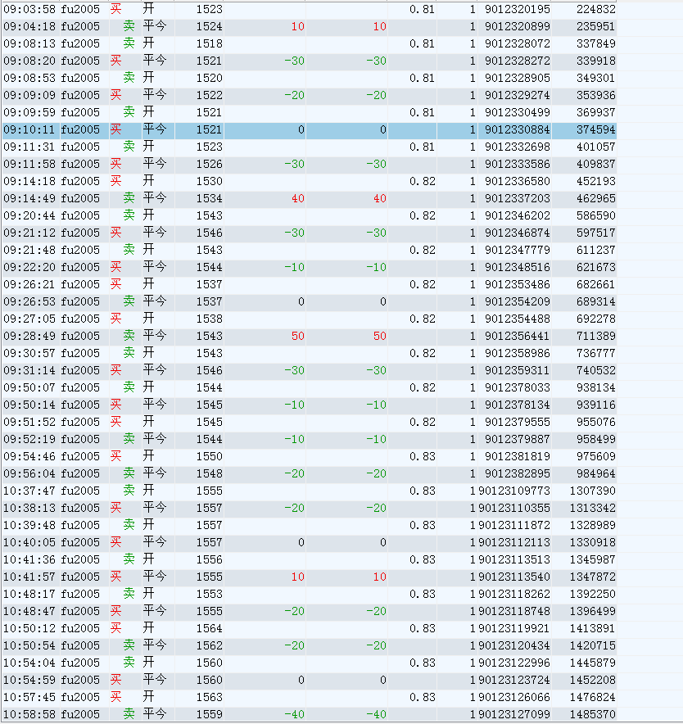Click the price 1564 in the 10:50:12 row
Image resolution: width=683 pixels, height=724 pixels.
(x=209, y=628)
